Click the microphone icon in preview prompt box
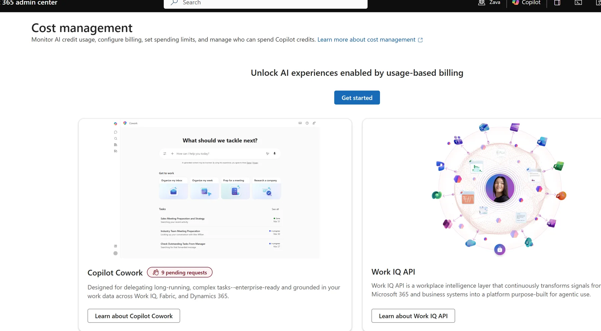601x331 pixels. (x=275, y=154)
